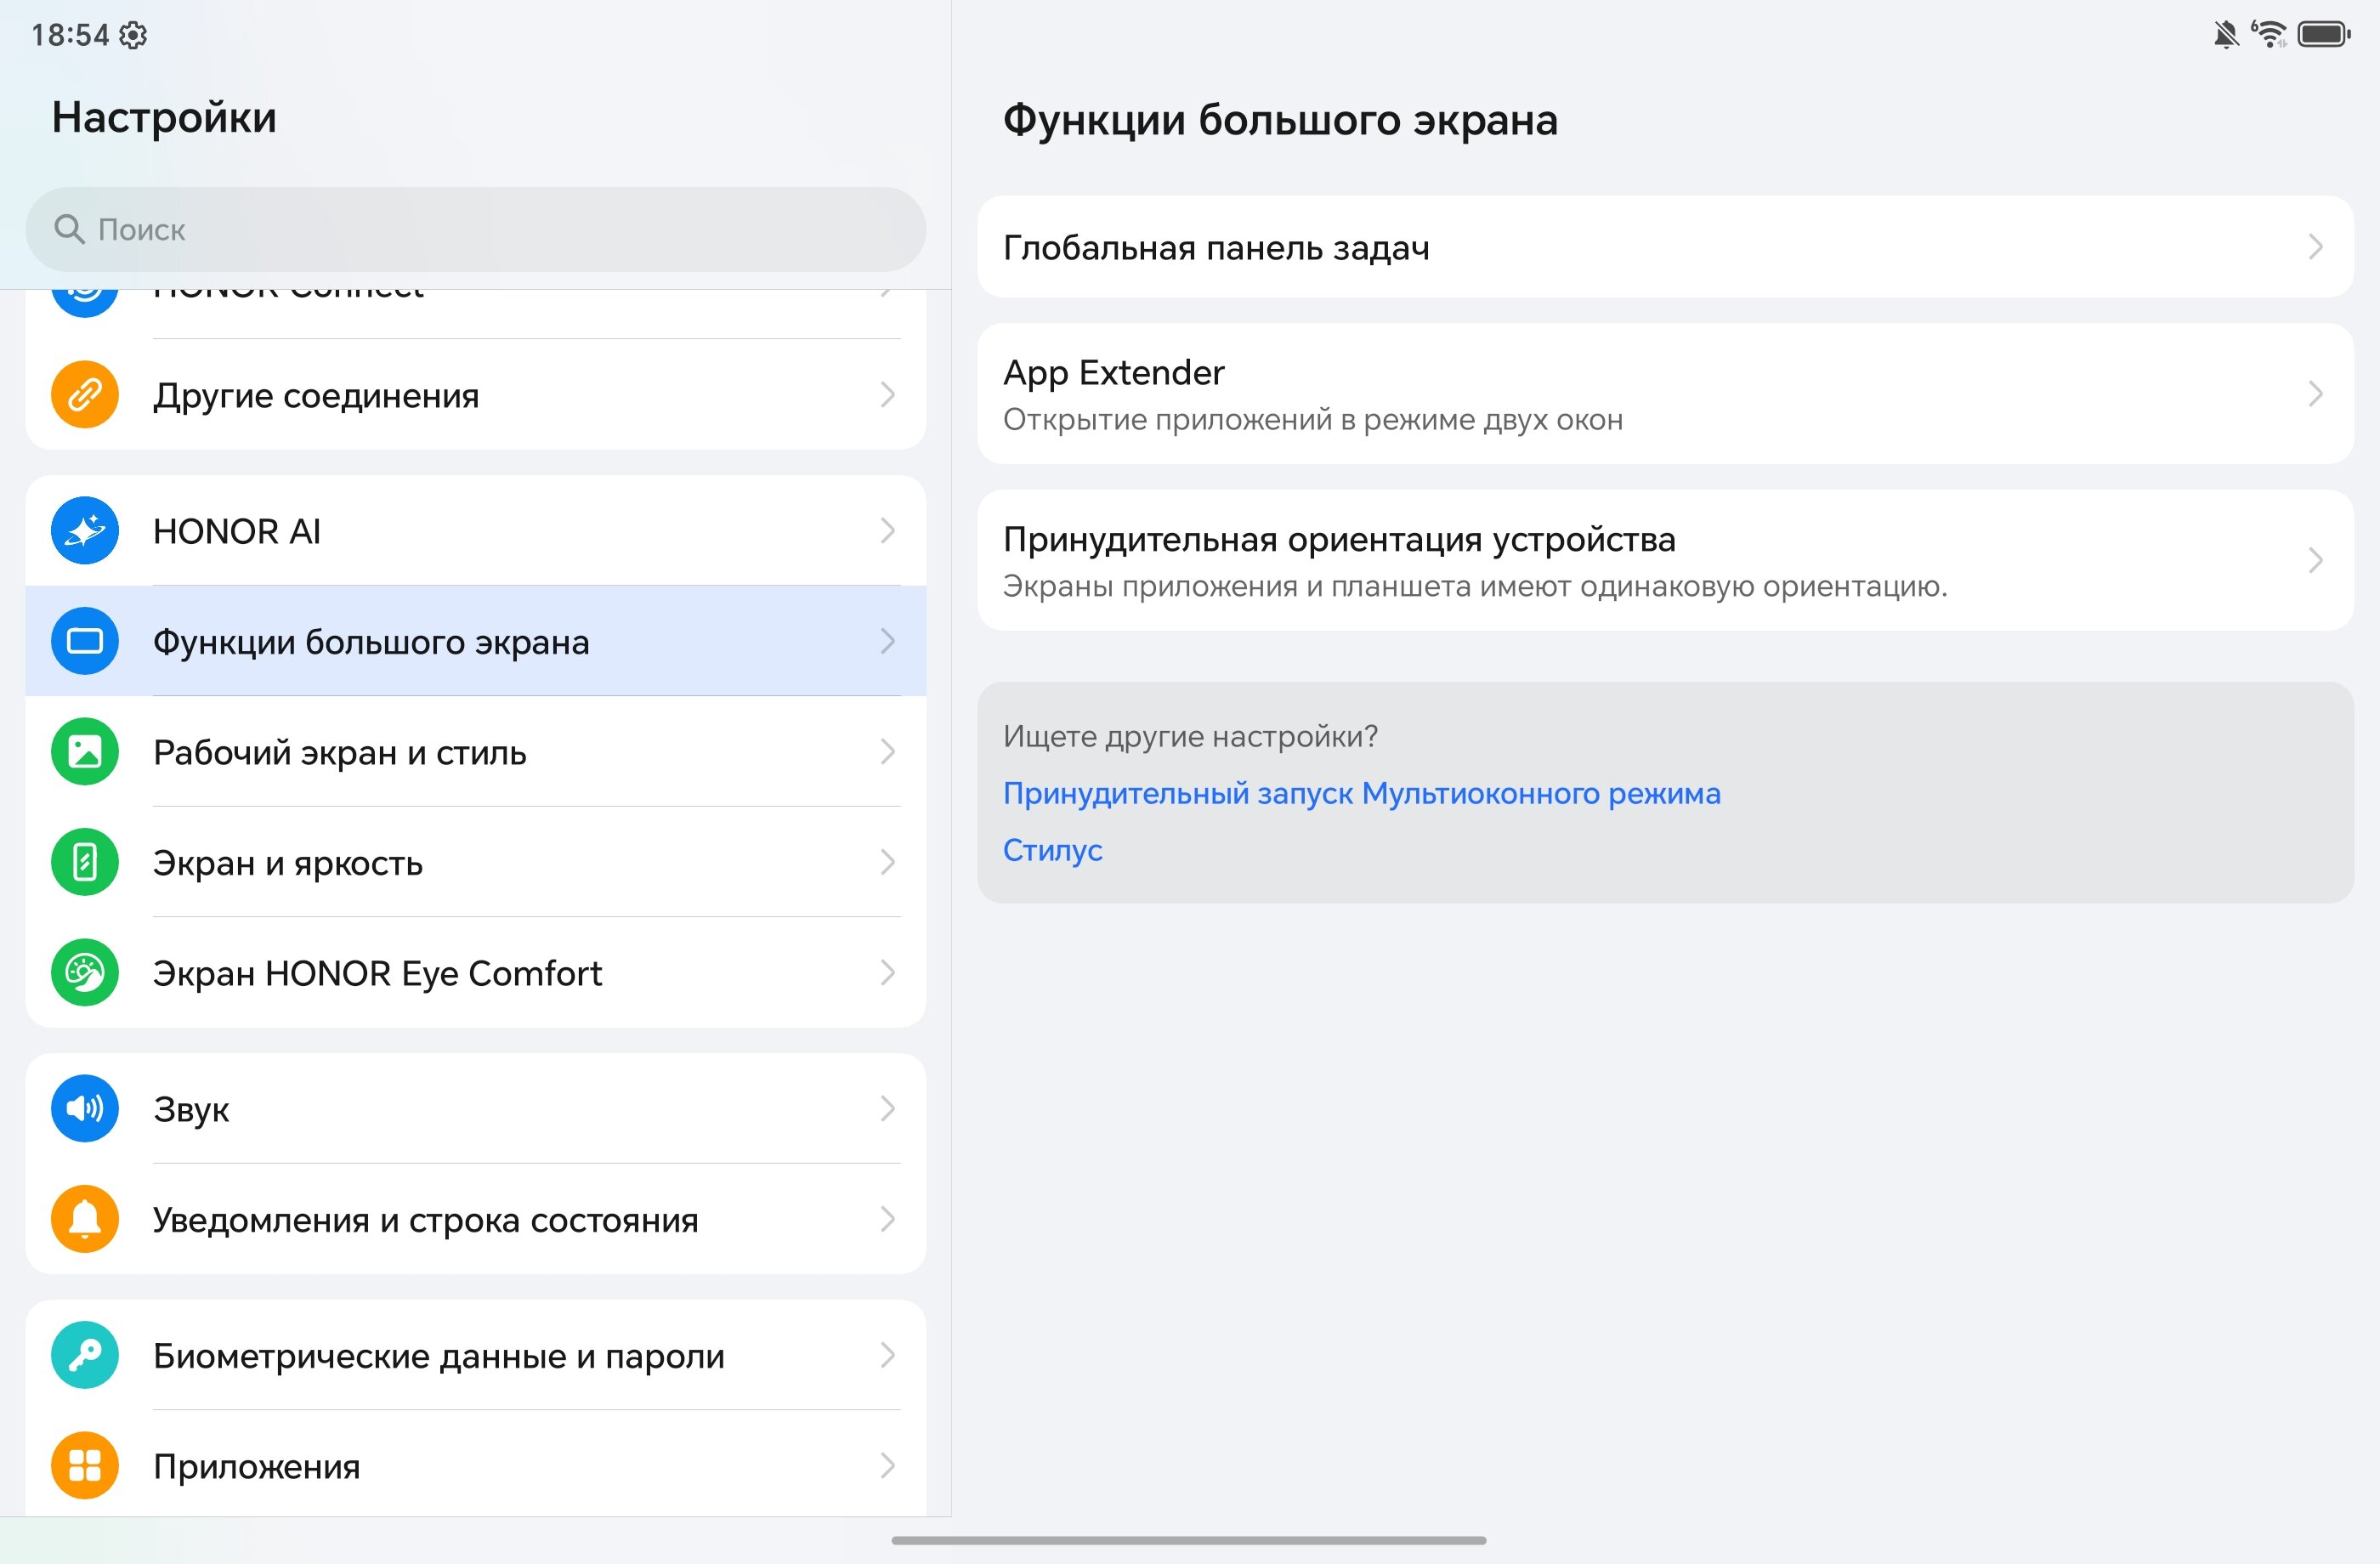
Task: Follow the Принудительный запуск Мультиоконного режима link
Action: point(1362,793)
